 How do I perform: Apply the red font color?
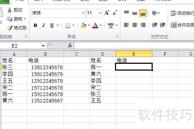pyautogui.click(x=95, y=25)
